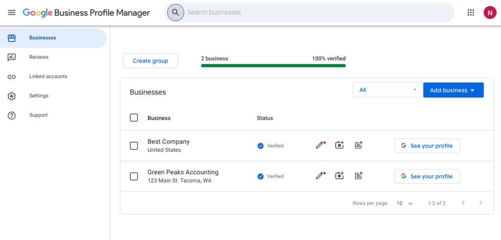Check the Green Peaks Accounting row checkbox
The width and height of the screenshot is (501, 240).
(x=134, y=176)
